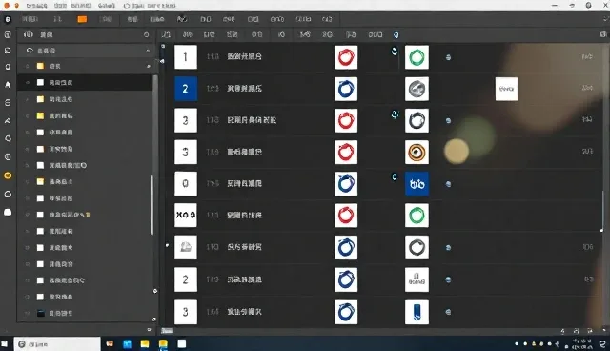Click the left panel's vertical scrollbar thumb
This screenshot has height=351, width=610.
[152, 205]
